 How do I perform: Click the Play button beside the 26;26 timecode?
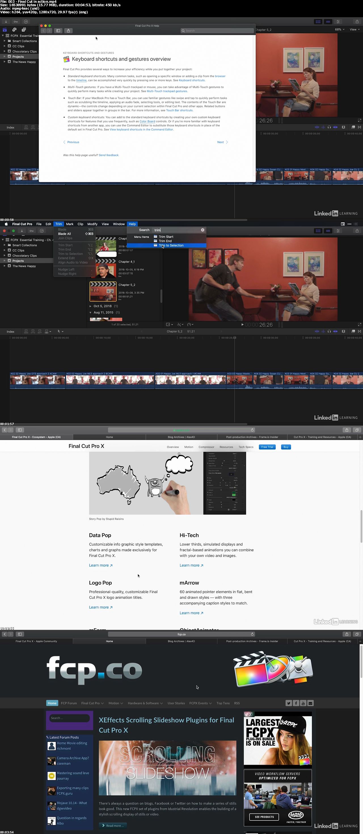pyautogui.click(x=242, y=324)
